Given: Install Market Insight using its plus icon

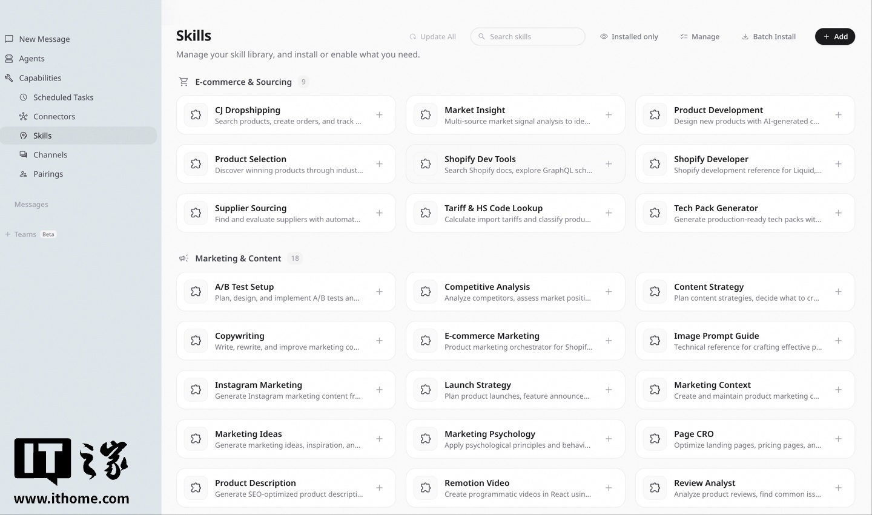Looking at the screenshot, I should pyautogui.click(x=609, y=115).
